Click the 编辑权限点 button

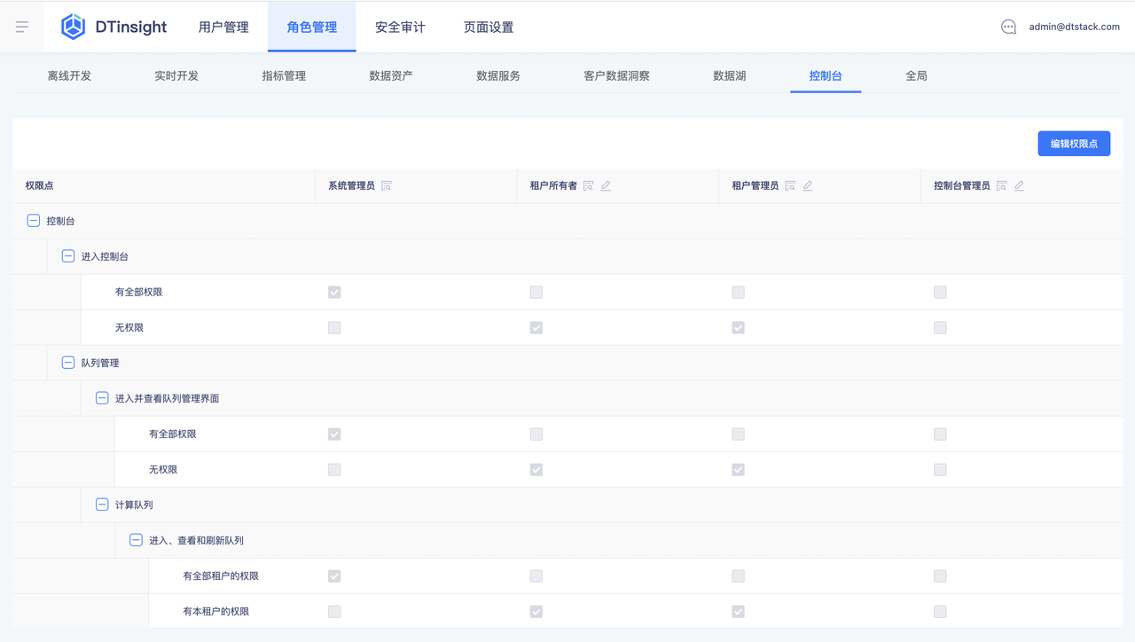point(1074,144)
